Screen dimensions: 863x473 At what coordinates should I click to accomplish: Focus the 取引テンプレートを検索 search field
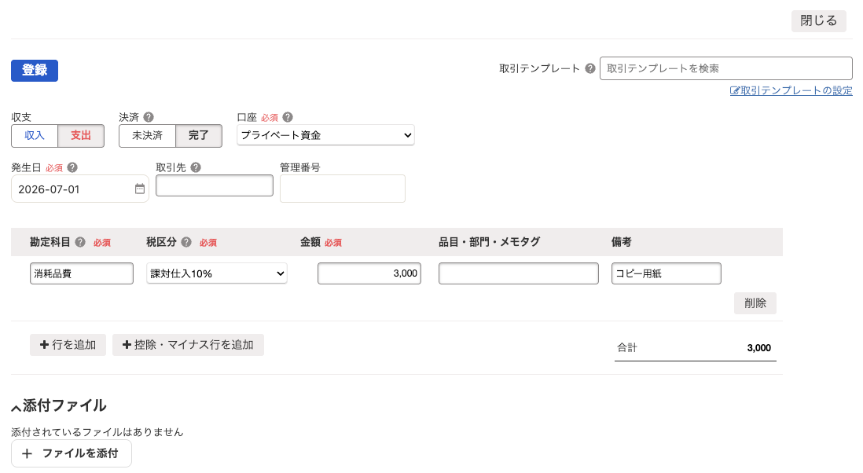[x=726, y=69]
